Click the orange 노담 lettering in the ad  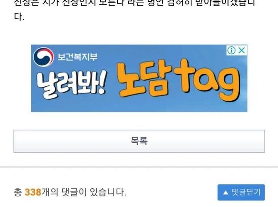pyautogui.click(x=144, y=80)
